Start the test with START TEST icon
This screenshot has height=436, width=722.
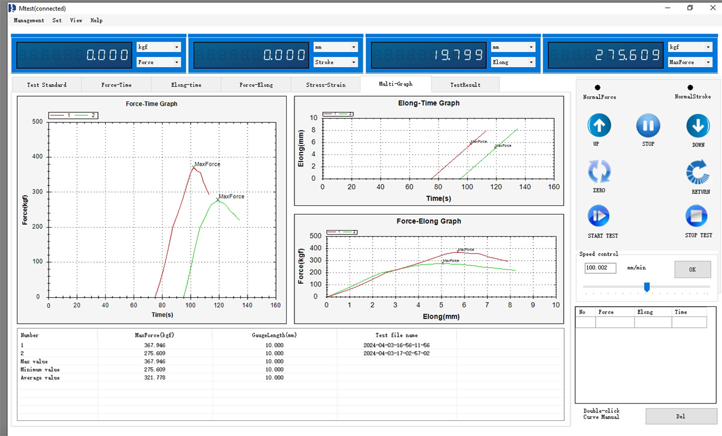(599, 216)
